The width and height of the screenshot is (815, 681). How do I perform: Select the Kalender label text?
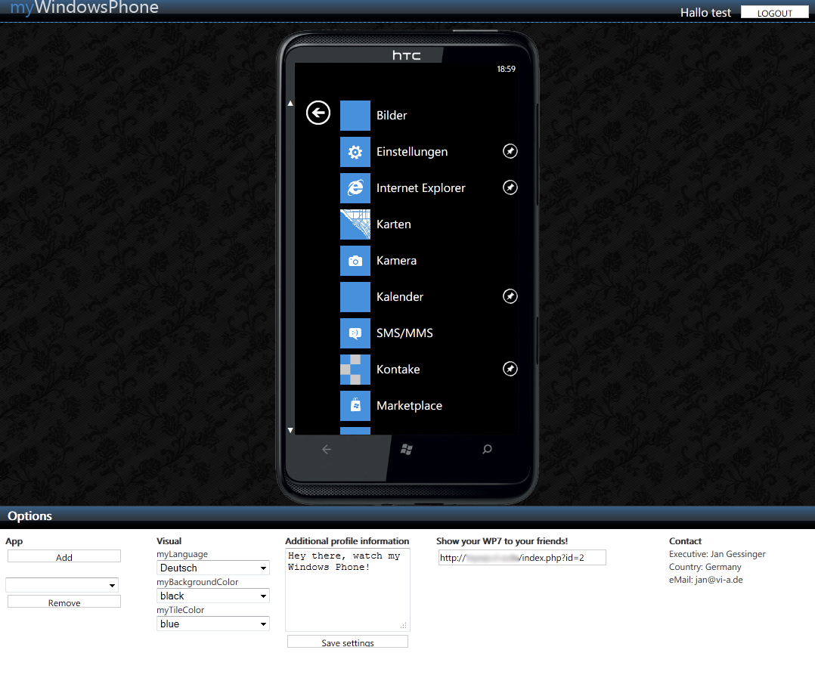(x=400, y=296)
